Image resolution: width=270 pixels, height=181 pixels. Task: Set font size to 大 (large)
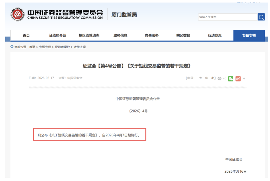click(x=200, y=78)
